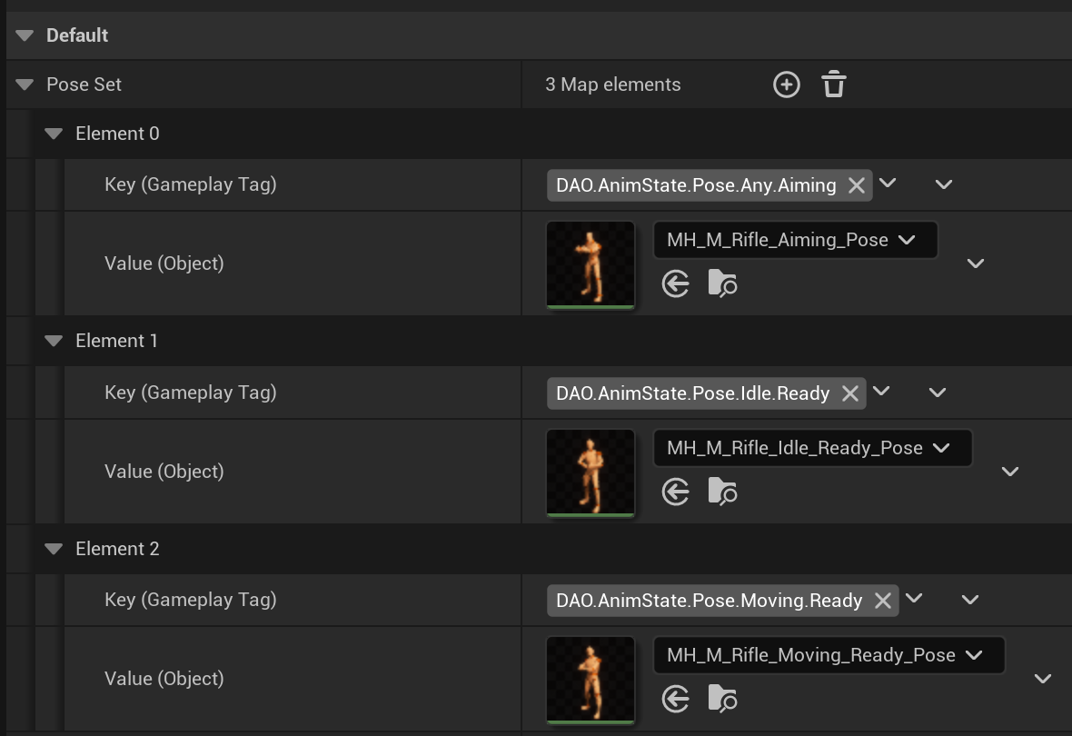
Task: Click the trash icon to empty Pose Set
Action: point(834,85)
